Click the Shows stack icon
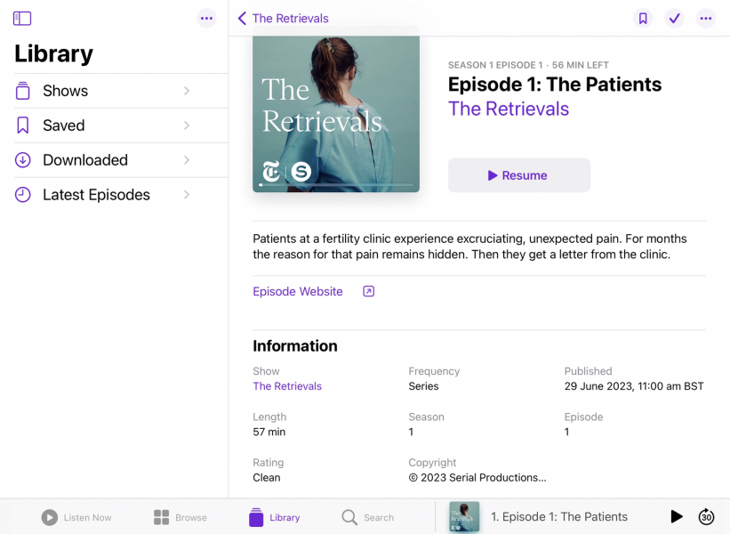Viewport: 730px width, 534px height. [22, 91]
